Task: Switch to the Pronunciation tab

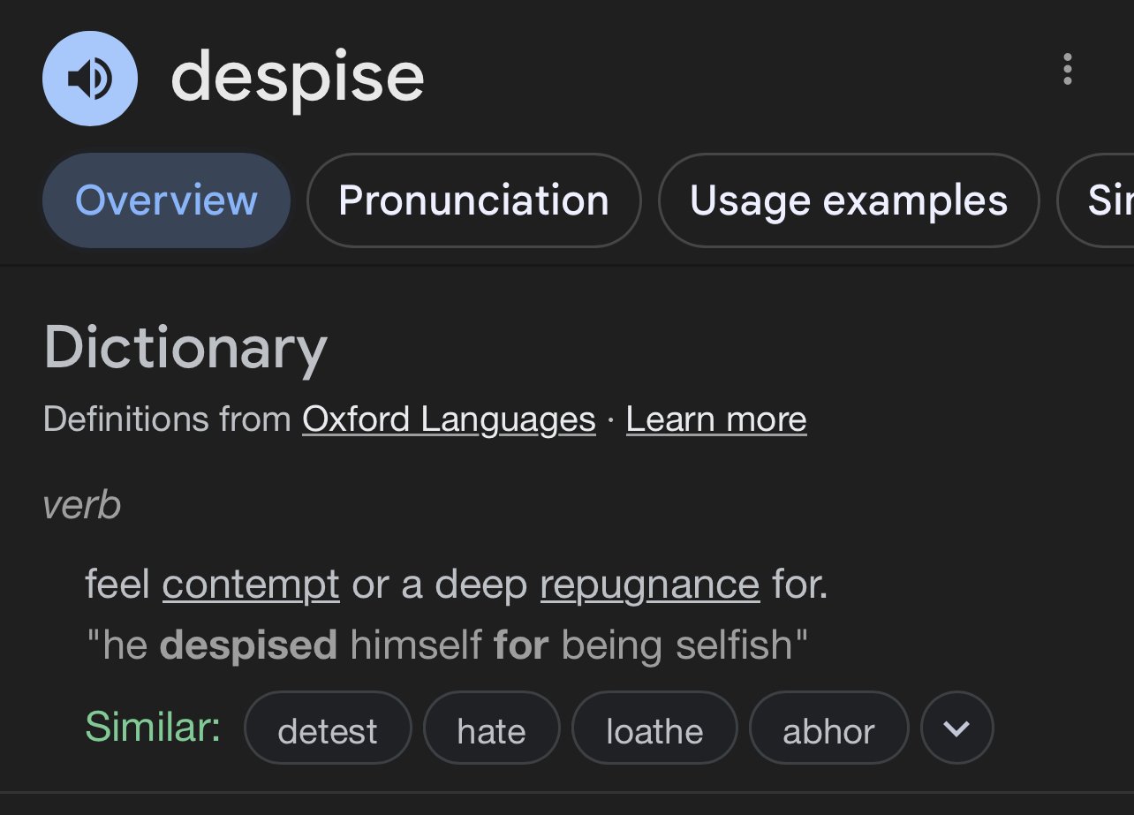Action: coord(473,200)
